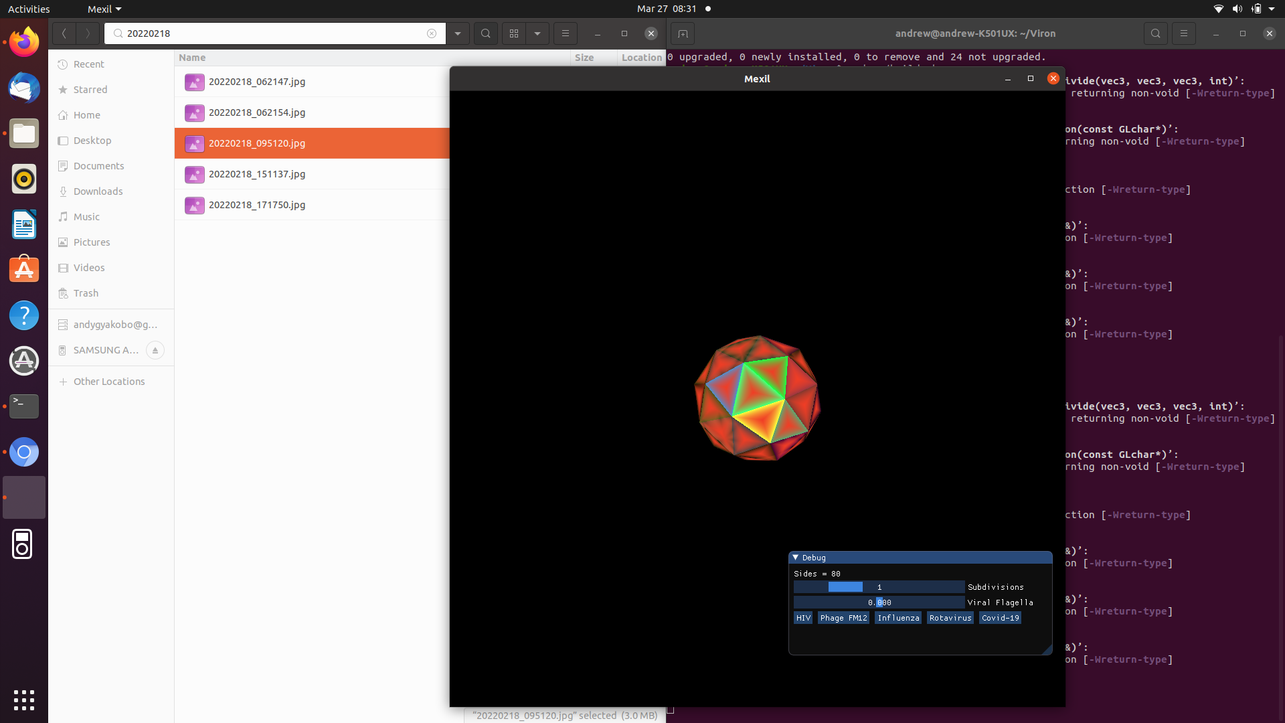Collapse the Debug panel triangle
Viewport: 1285px width, 723px height.
tap(796, 558)
